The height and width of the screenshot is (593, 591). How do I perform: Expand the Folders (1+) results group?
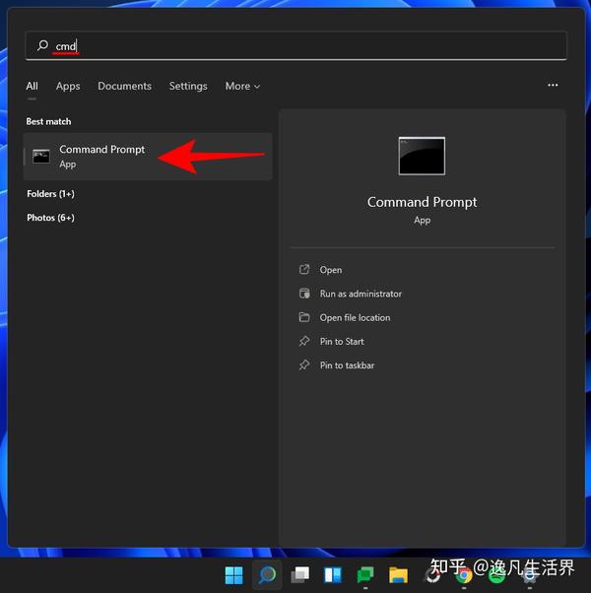pos(50,194)
